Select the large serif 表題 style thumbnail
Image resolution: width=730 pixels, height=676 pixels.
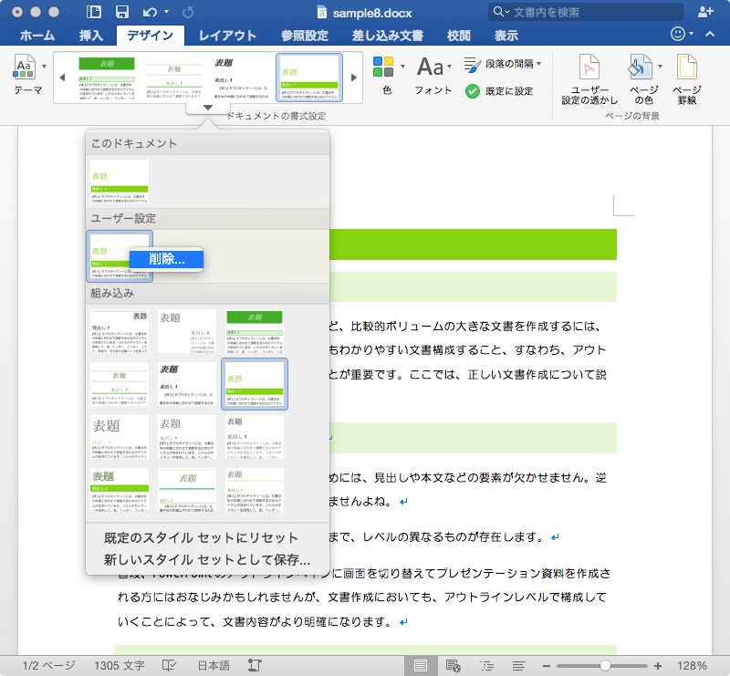120,437
